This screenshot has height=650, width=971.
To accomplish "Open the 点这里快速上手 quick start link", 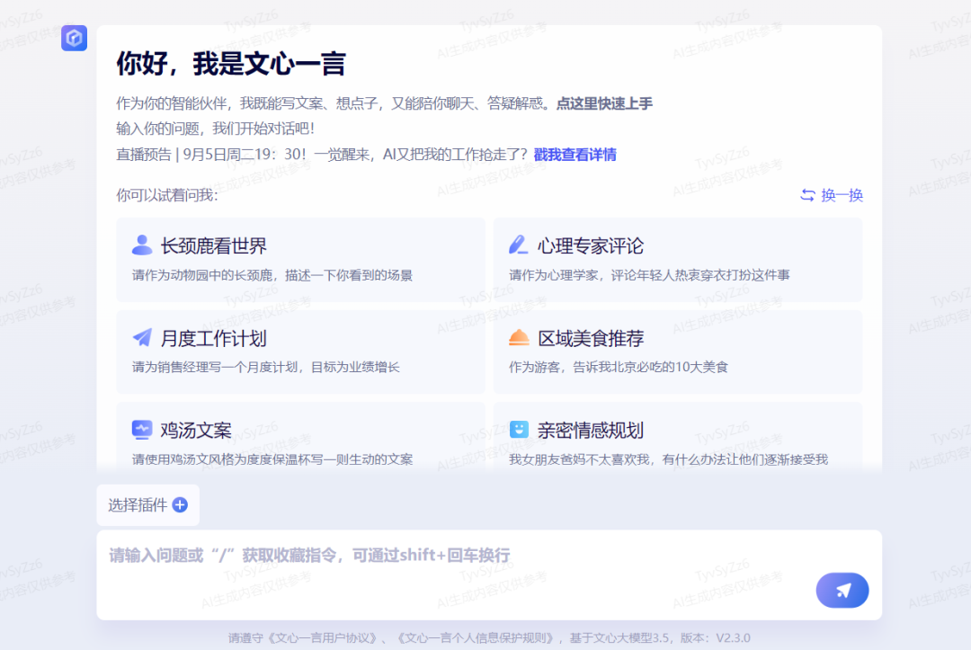I will [x=604, y=103].
